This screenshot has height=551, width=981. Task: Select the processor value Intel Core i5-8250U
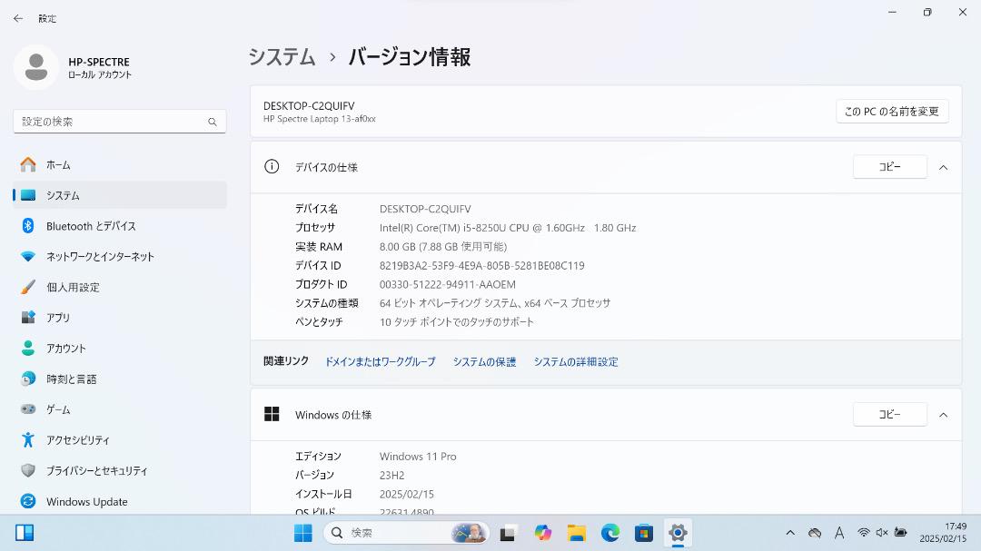[x=508, y=228]
